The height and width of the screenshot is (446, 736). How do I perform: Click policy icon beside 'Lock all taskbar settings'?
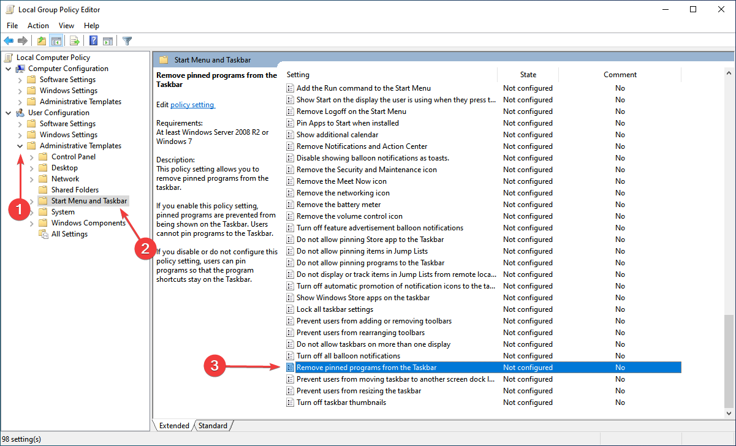(x=290, y=309)
